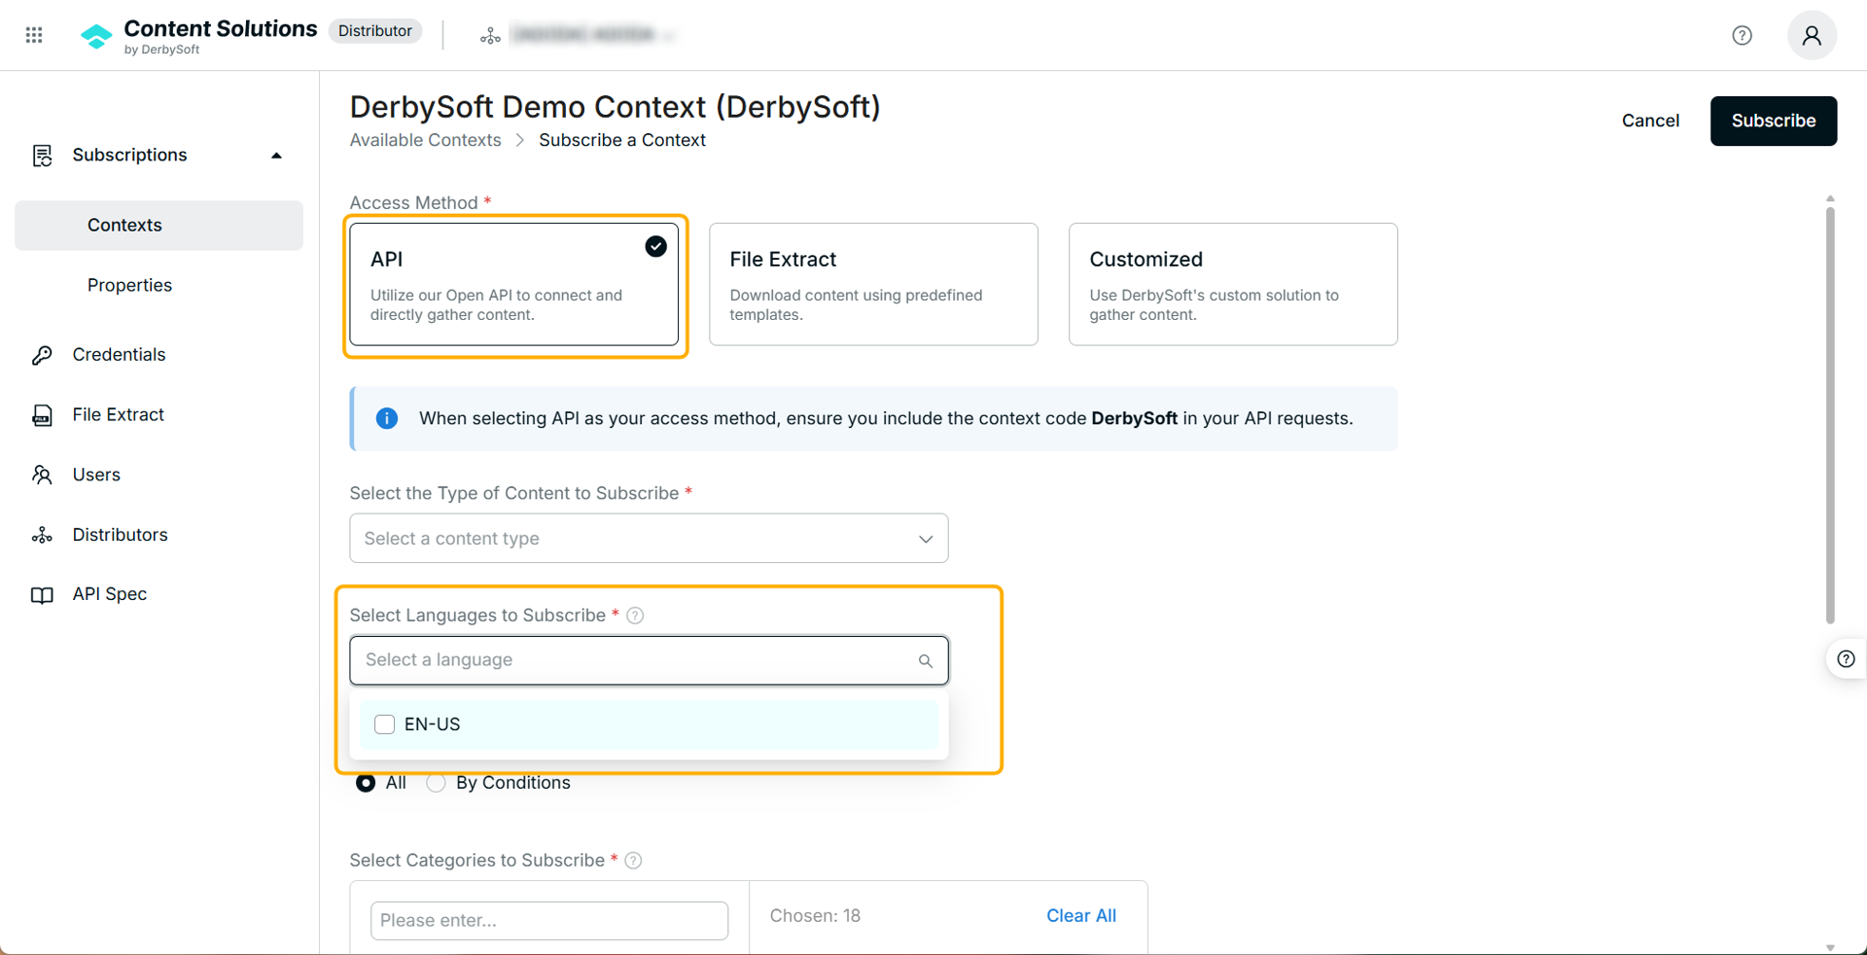
Task: Select the All radio button
Action: [366, 783]
